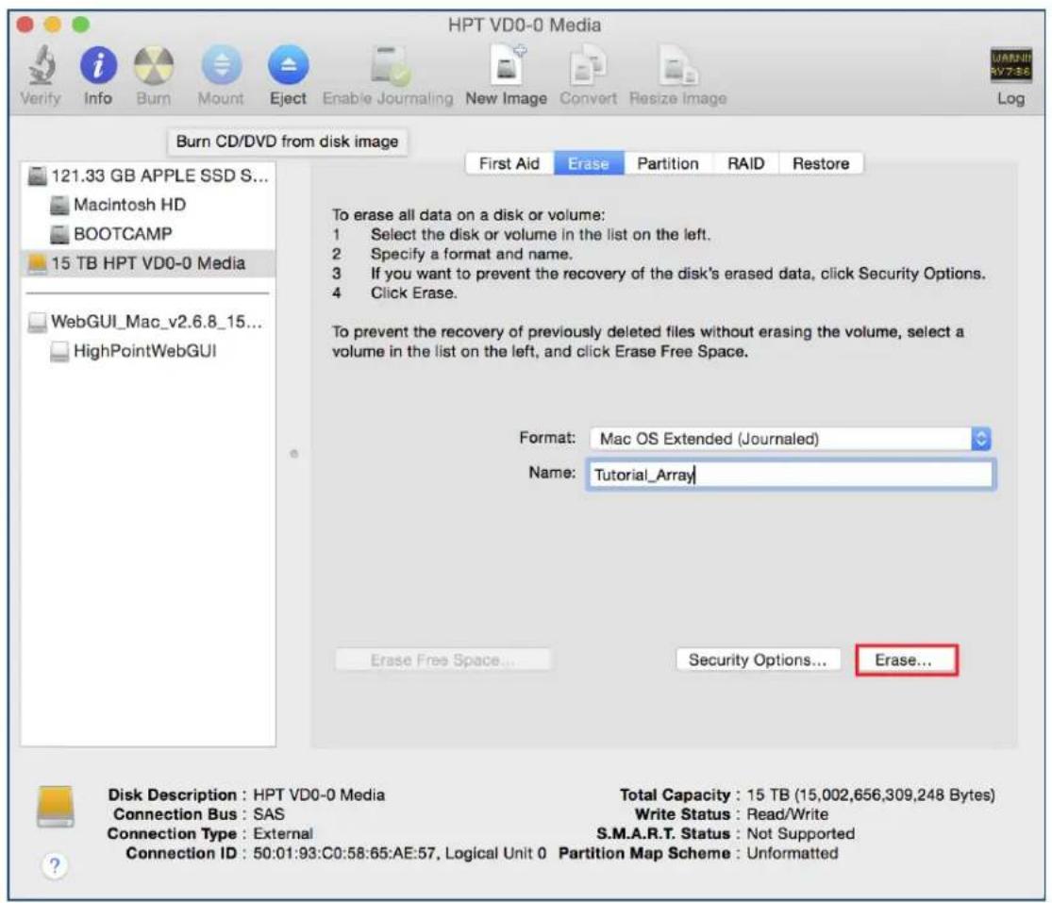Click the Partition Map Scheme Unformatted value
The width and height of the screenshot is (1052, 903).
(x=793, y=853)
